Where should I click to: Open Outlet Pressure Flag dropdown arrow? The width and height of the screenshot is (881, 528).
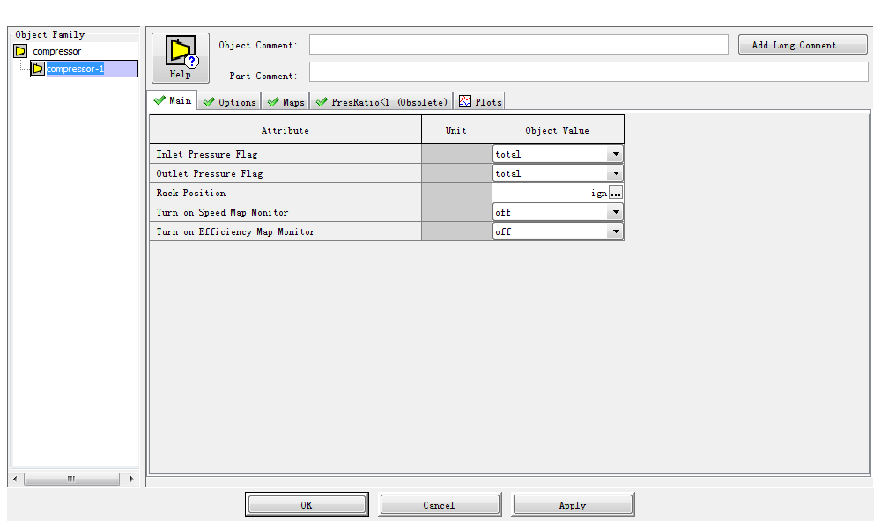click(x=616, y=173)
